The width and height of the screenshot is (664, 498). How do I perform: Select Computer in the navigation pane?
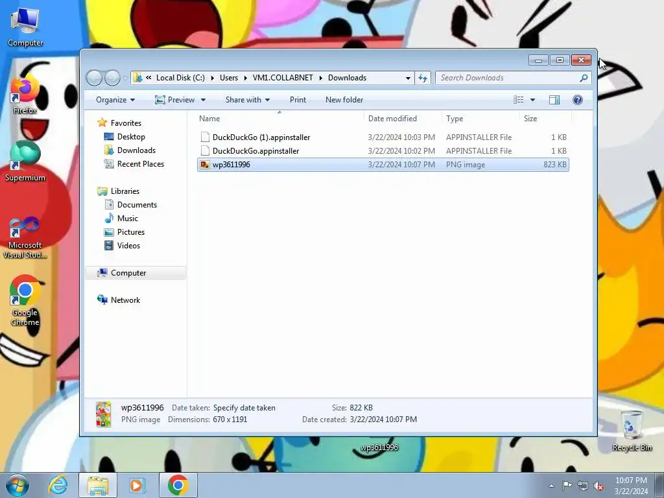click(x=136, y=273)
